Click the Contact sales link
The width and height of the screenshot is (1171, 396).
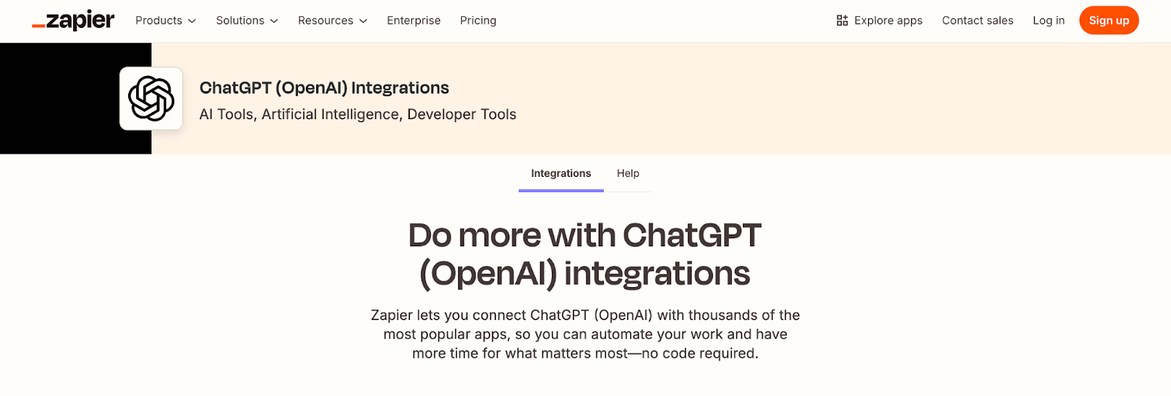coord(977,20)
